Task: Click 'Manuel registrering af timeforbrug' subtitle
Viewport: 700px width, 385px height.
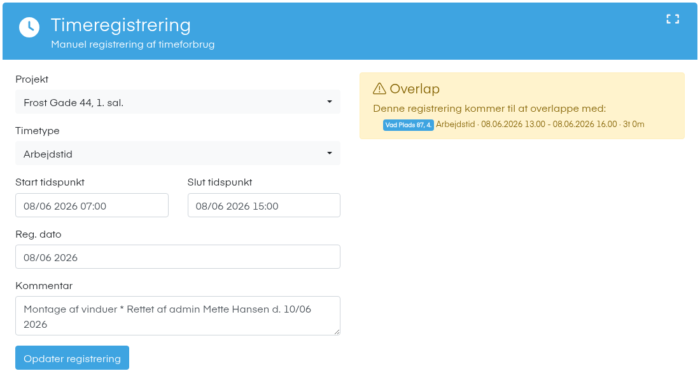Action: pyautogui.click(x=132, y=44)
